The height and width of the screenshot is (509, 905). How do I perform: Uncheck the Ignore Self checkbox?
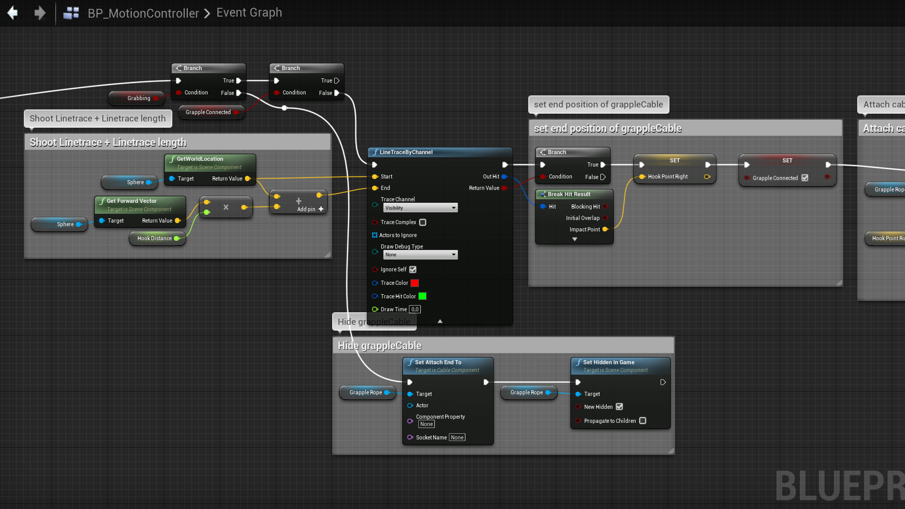[413, 269]
